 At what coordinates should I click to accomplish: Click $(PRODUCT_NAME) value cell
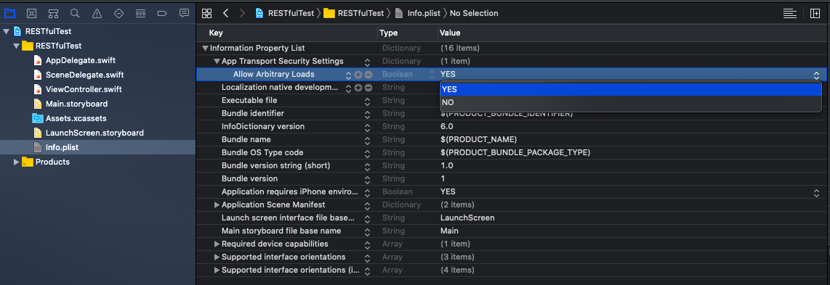(478, 140)
